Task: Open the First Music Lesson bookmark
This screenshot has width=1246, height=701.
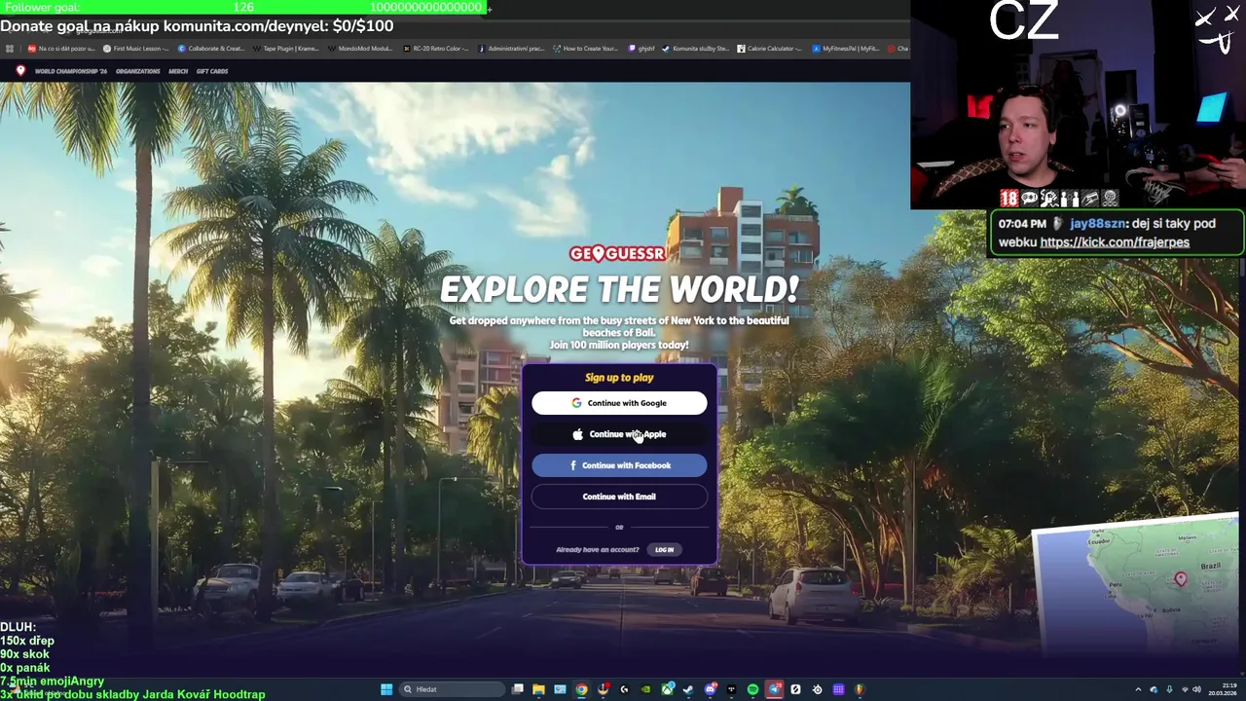Action: 136,48
